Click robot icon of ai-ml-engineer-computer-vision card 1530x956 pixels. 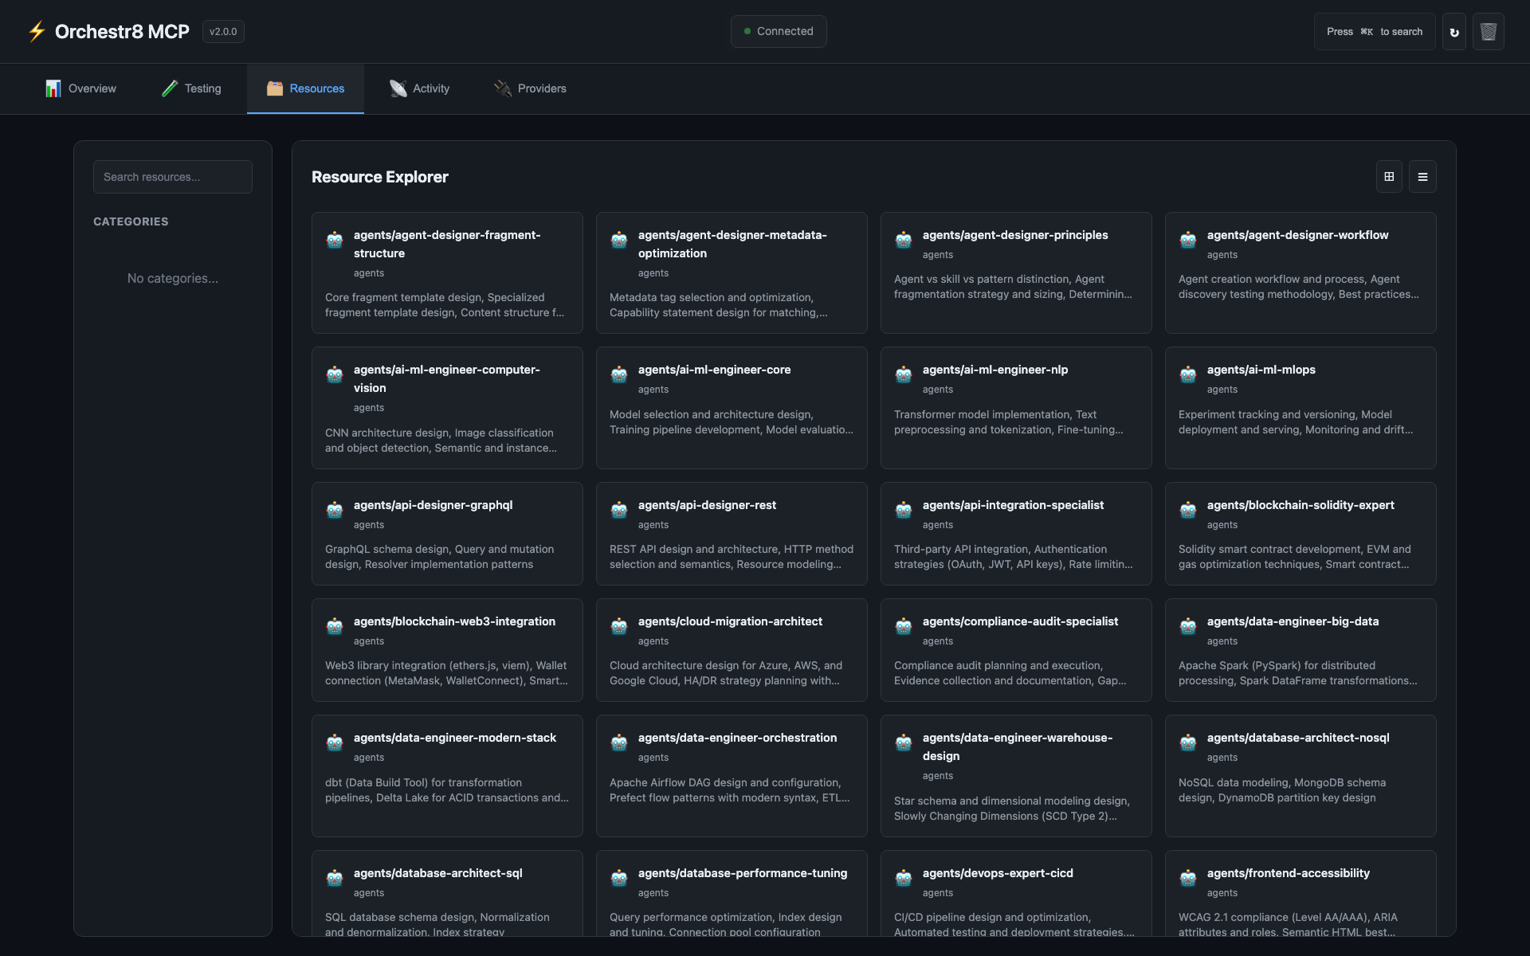pyautogui.click(x=335, y=374)
